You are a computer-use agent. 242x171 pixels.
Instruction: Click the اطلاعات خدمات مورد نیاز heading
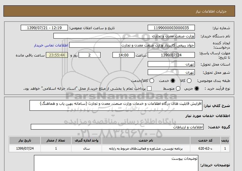tap(207, 116)
